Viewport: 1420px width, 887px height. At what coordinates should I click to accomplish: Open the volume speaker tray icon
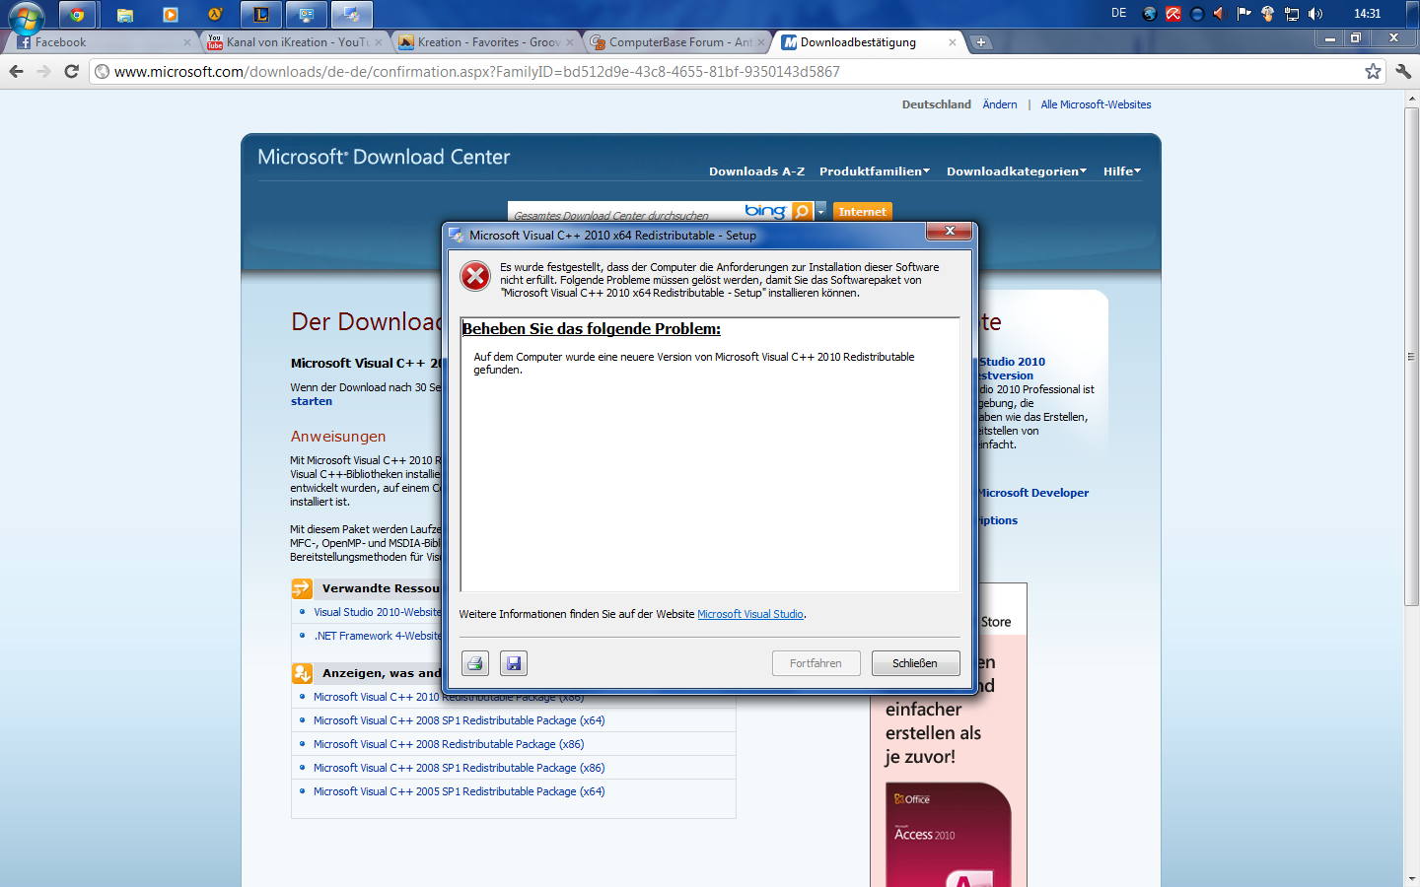[1315, 14]
